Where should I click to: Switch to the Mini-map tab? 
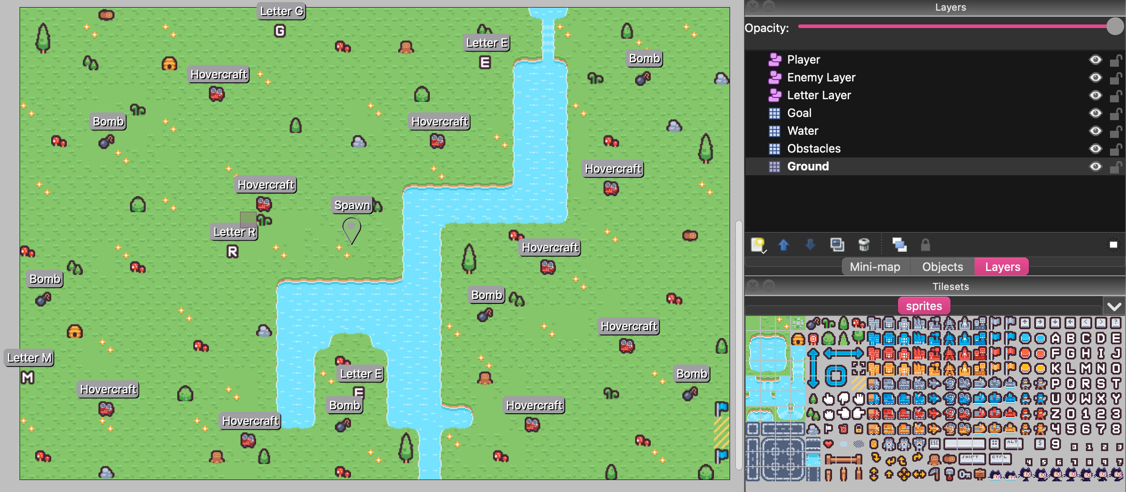click(875, 266)
